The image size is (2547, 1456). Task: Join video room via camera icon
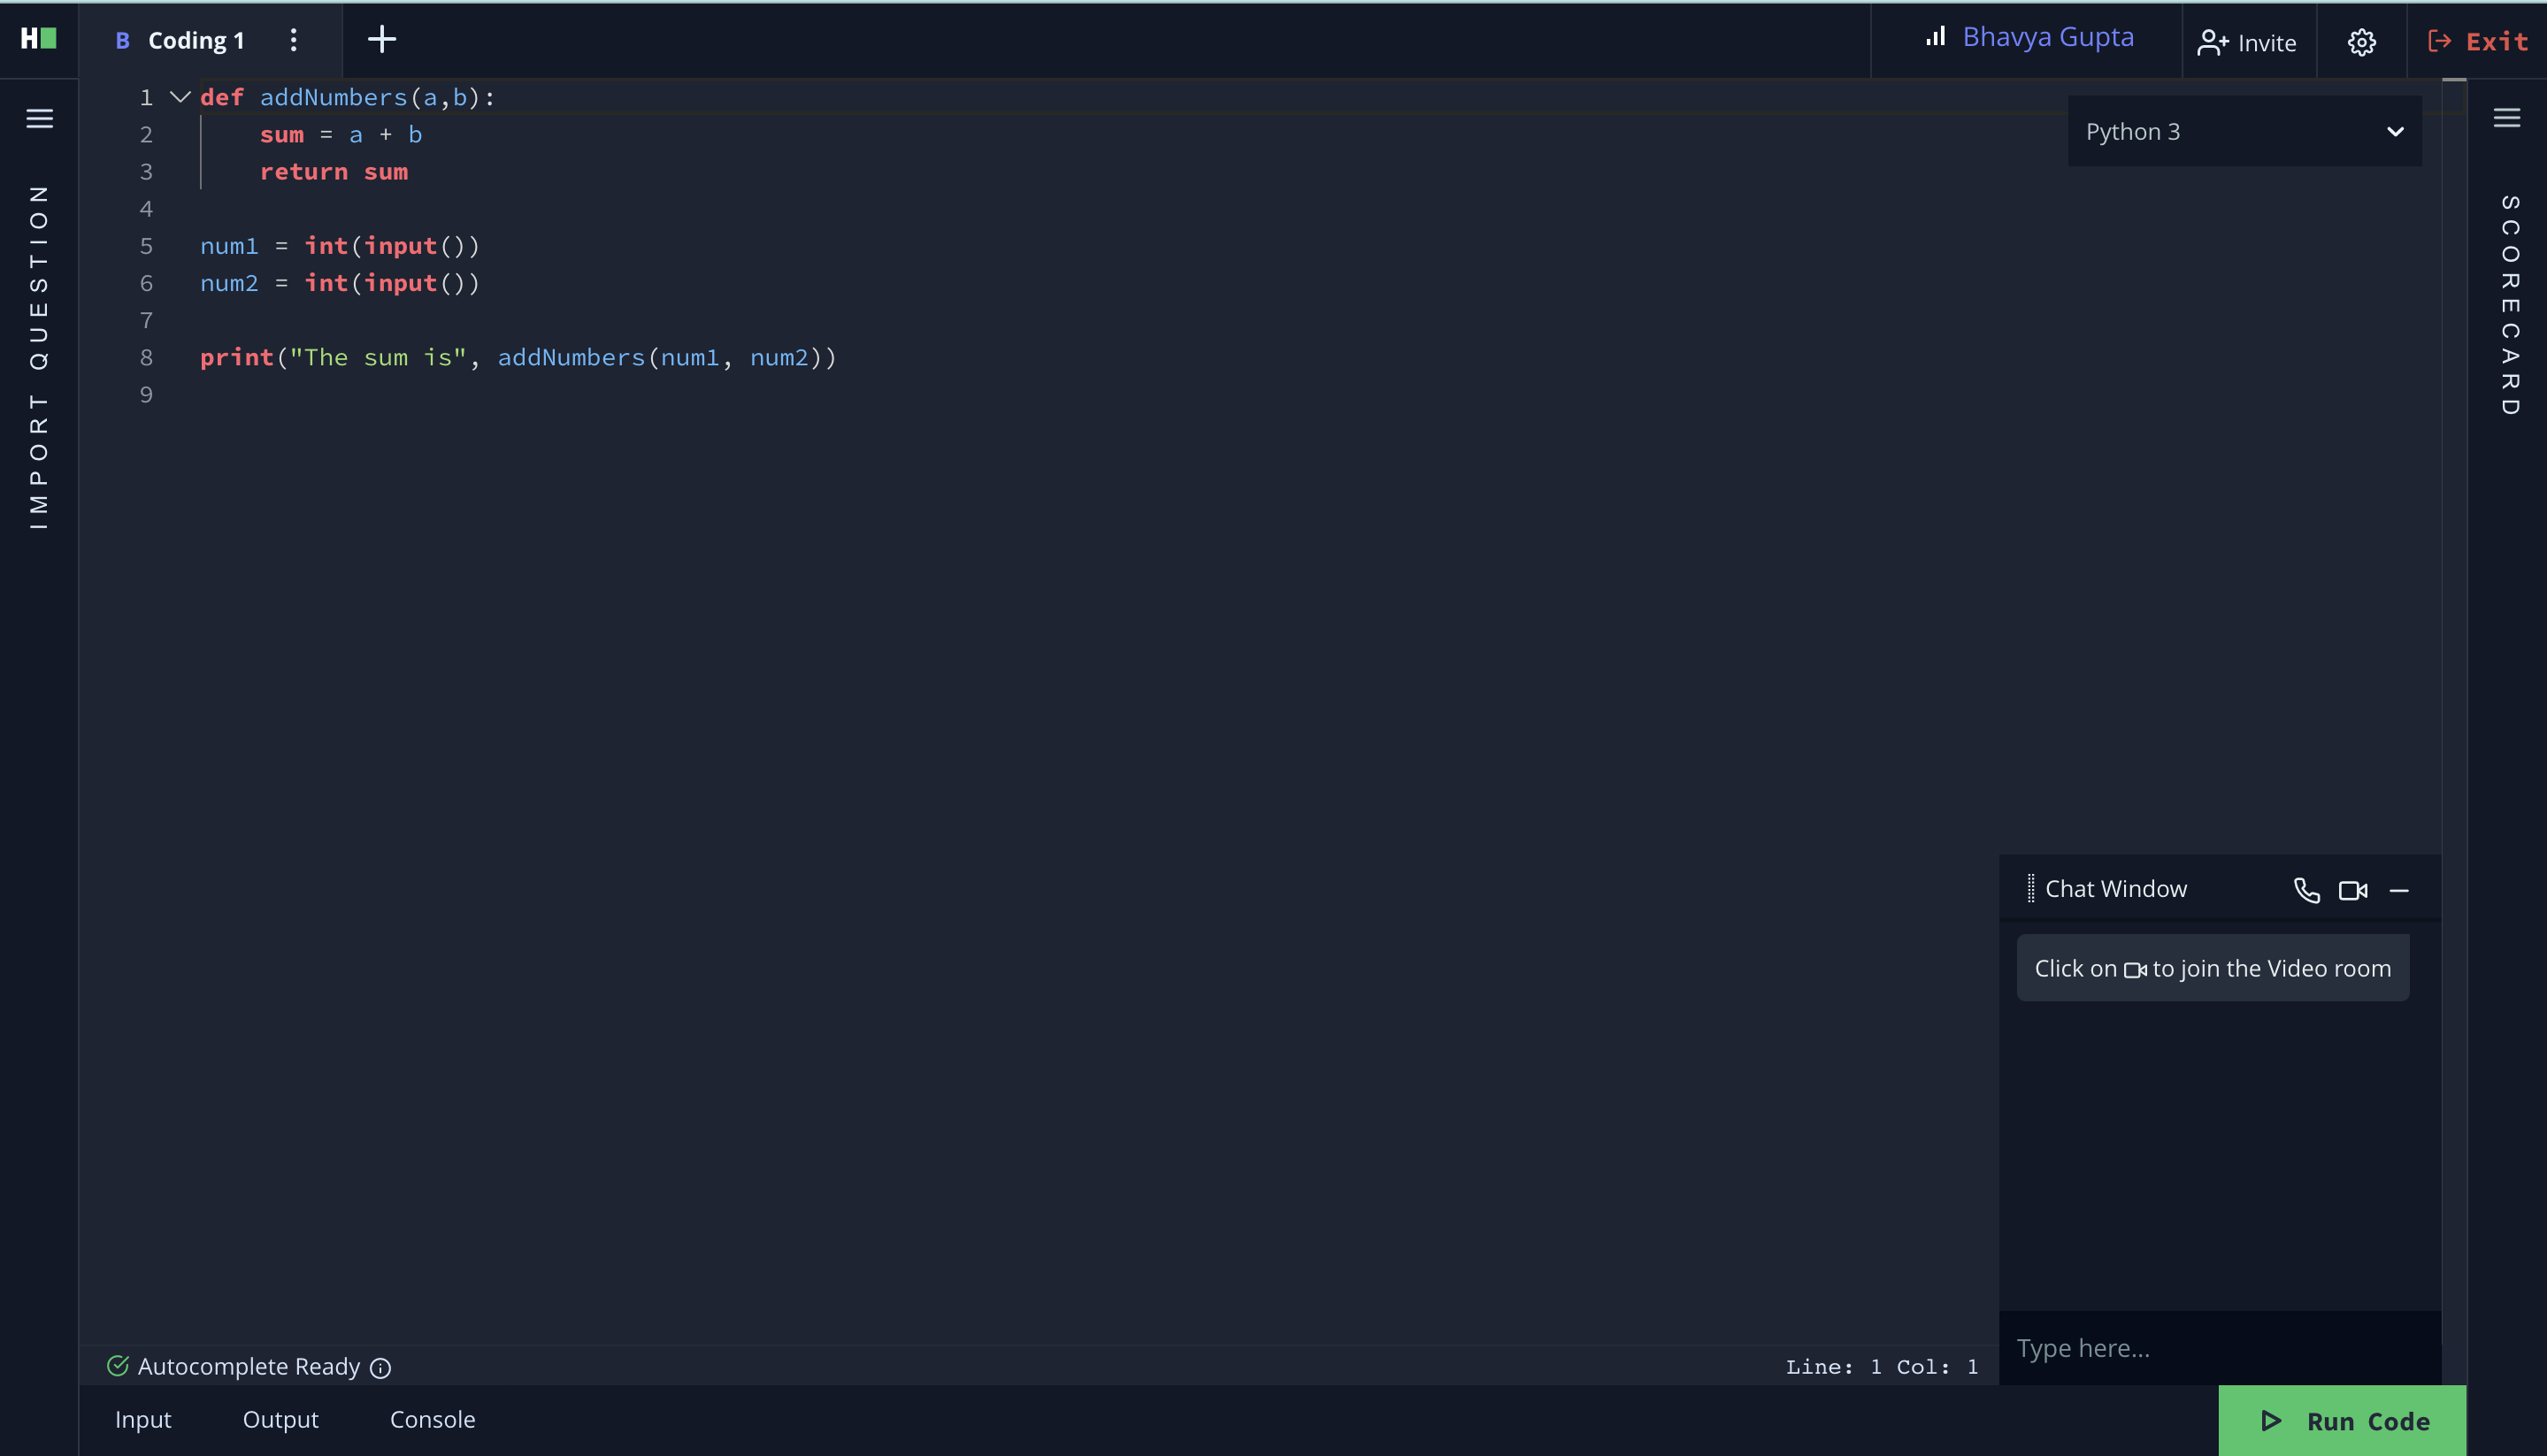[x=2352, y=890]
